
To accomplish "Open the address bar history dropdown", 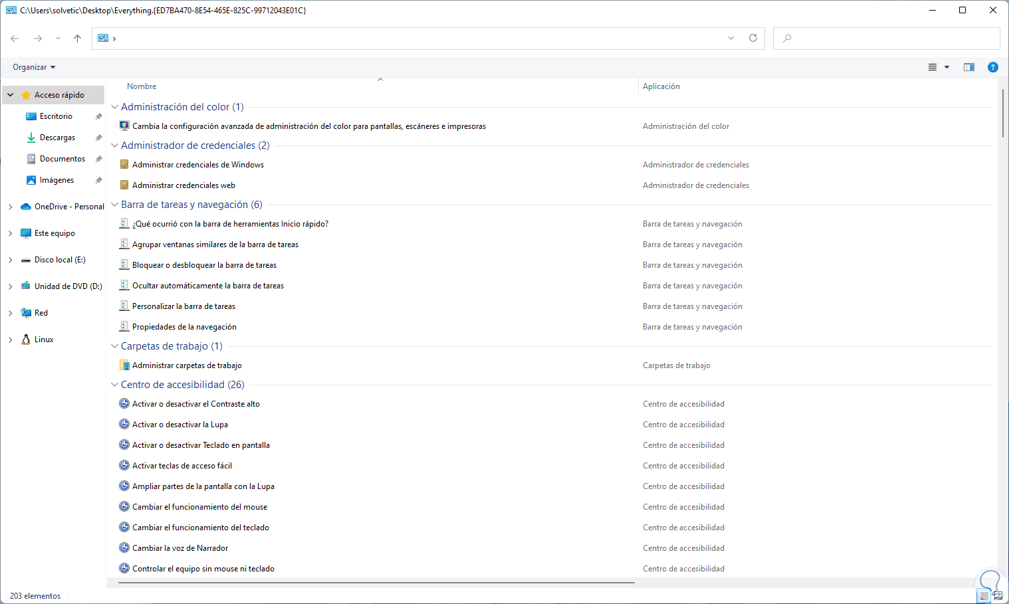I will (x=731, y=38).
